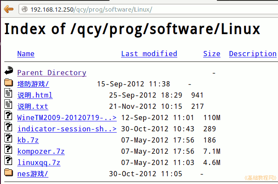Screen dimensions: 278x184
Task: Click the Parent Directory back-arrow icon
Action: coord(9,70)
